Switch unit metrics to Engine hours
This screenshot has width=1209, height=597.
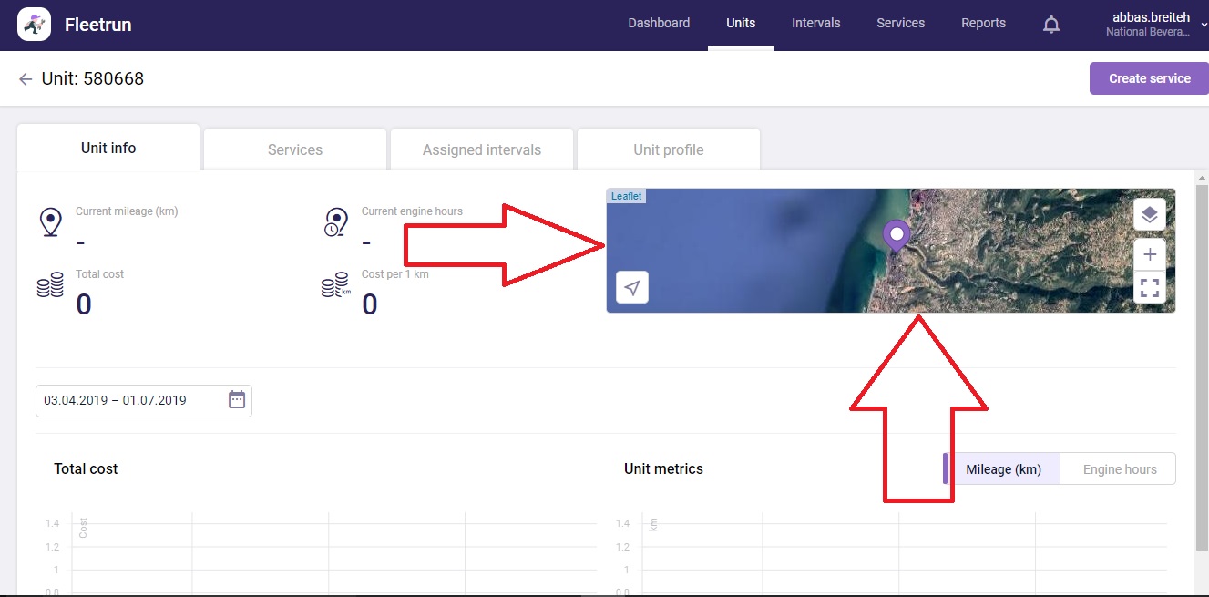(x=1119, y=469)
